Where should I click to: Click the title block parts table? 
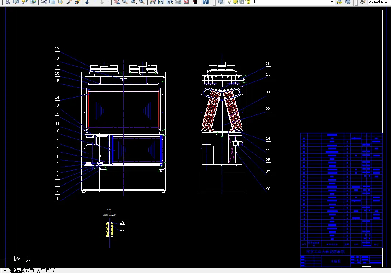[x=341, y=190]
